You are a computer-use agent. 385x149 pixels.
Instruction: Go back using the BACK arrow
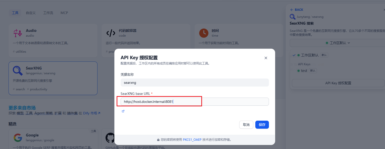pos(297,10)
